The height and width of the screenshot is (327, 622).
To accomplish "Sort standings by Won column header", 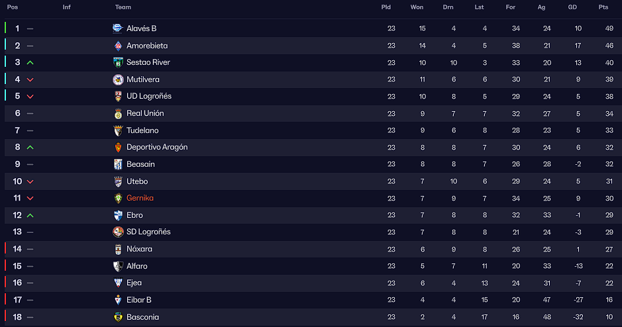I will [417, 7].
